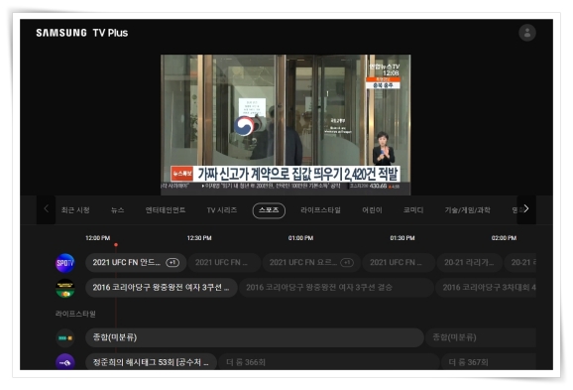Click the +1 badge on 2021 UFC FN 안드
573x390 pixels.
pos(172,263)
